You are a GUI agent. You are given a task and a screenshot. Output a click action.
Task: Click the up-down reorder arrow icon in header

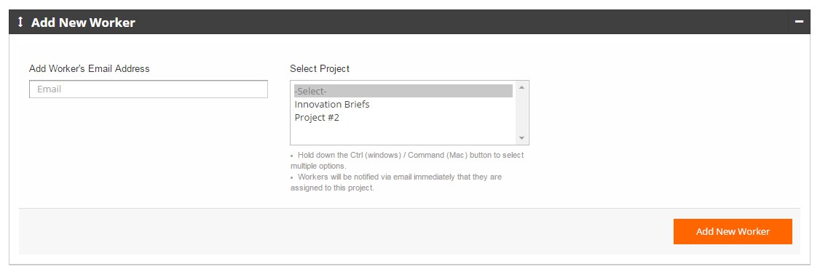click(x=20, y=23)
